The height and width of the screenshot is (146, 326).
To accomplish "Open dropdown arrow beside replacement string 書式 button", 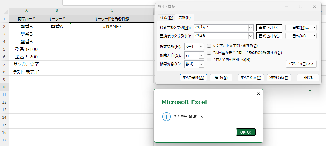I will (314, 36).
